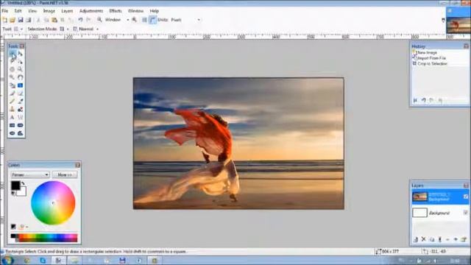
Task: Select the Rounded Rectangle shape tool
Action: 20,125
